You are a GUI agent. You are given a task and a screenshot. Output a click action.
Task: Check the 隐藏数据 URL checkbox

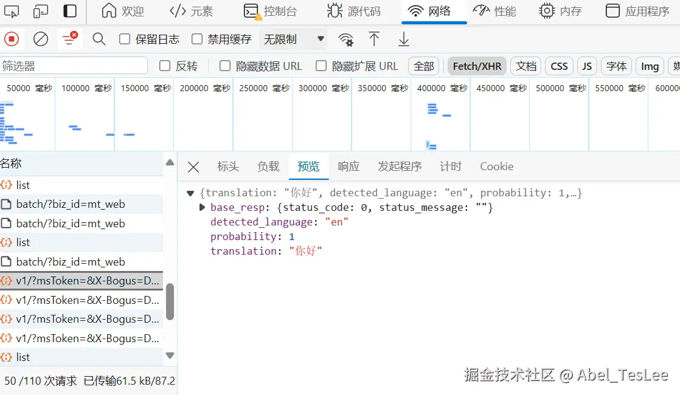[x=224, y=66]
